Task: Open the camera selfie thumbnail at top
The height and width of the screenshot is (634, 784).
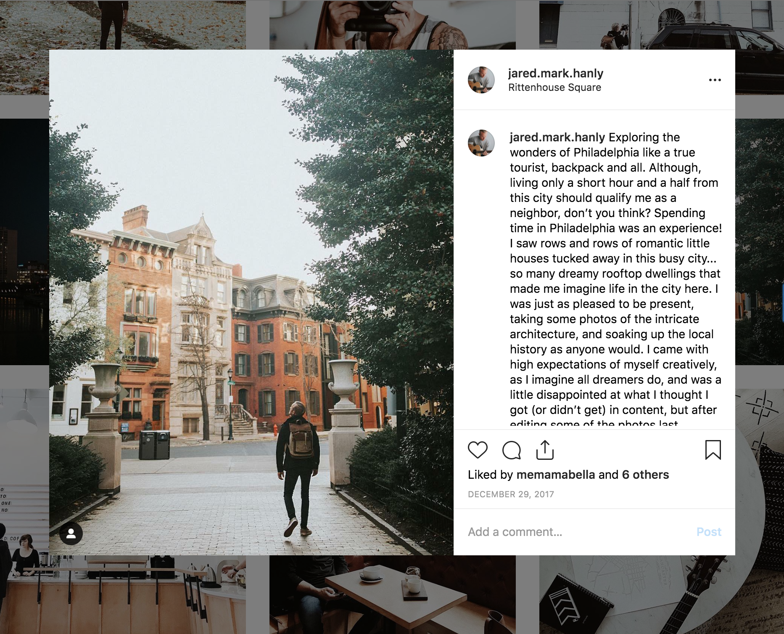Action: [392, 25]
